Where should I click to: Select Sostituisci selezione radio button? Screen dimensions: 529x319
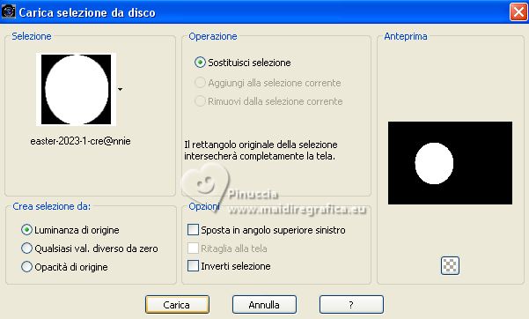tap(200, 63)
